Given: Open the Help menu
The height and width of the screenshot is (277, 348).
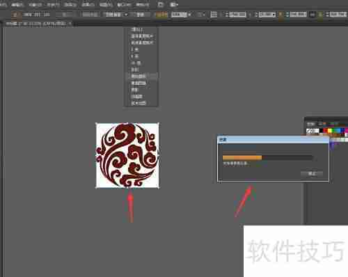Looking at the screenshot, I should tap(142, 5).
